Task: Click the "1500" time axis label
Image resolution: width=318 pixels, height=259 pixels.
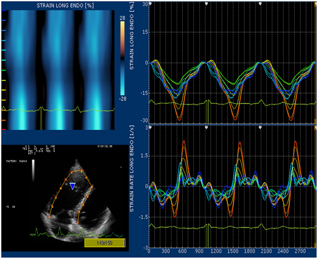Action: pos(233,251)
